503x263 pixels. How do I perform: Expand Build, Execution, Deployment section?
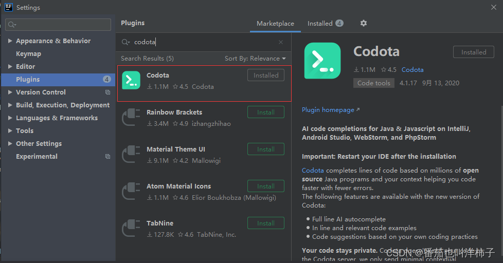10,105
